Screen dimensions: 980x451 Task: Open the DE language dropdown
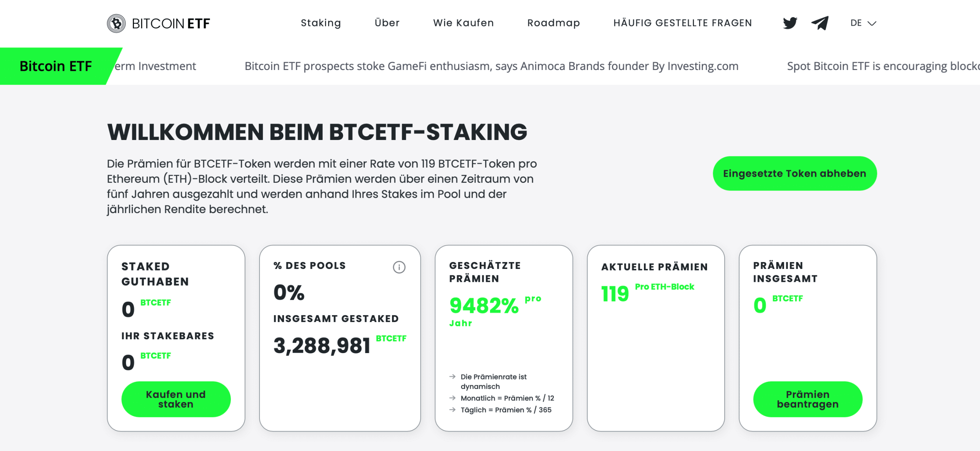(x=857, y=23)
